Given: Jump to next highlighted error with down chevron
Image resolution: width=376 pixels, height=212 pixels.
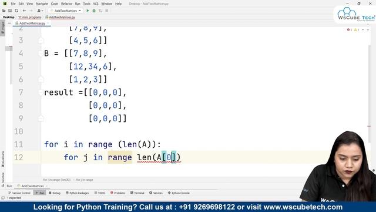Looking at the screenshot, I should (368, 30).
